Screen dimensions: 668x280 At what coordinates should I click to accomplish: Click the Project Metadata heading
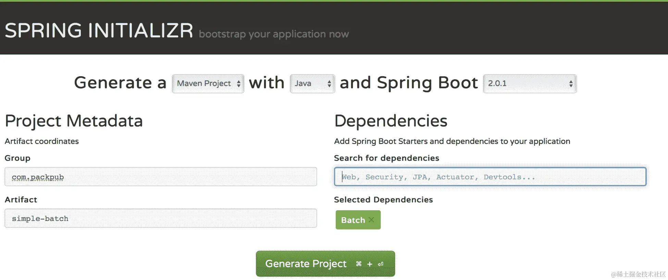(74, 121)
